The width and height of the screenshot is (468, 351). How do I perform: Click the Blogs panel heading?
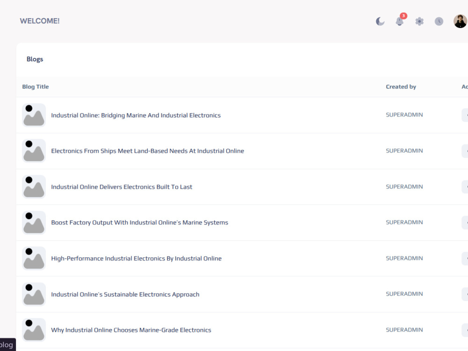tap(35, 59)
